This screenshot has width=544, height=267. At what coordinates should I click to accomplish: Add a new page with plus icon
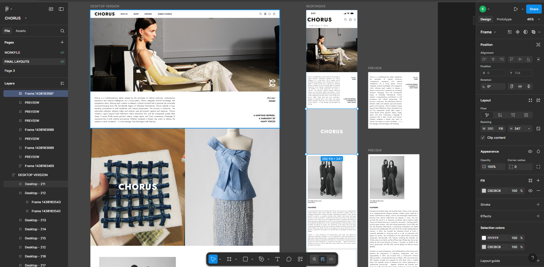(62, 42)
